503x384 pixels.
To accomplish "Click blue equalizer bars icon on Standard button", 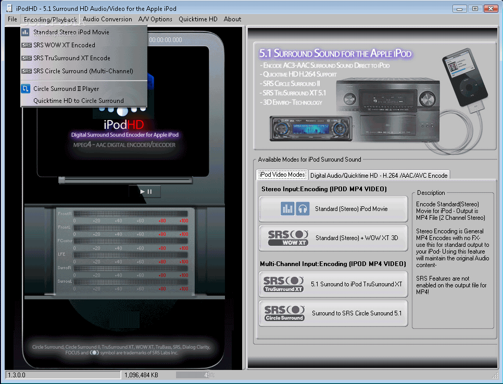I will point(287,209).
